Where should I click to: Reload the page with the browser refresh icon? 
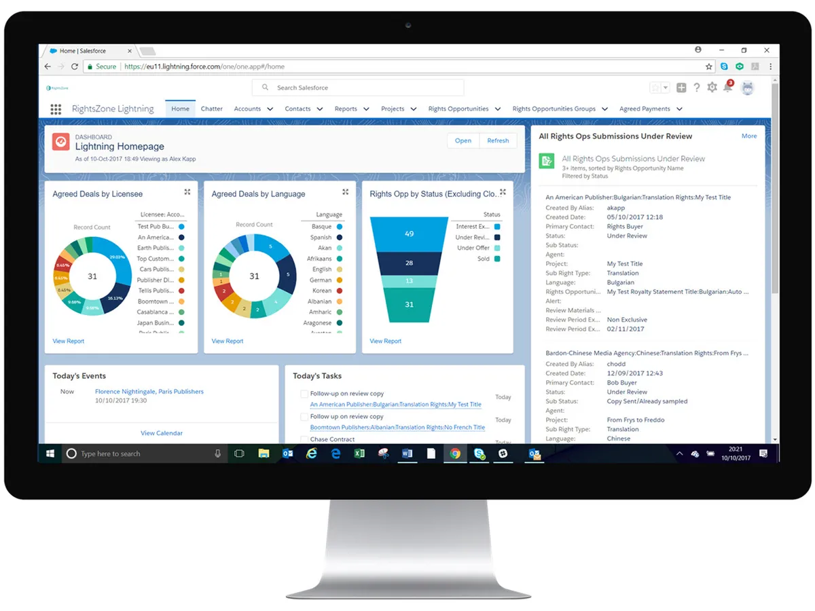[x=75, y=67]
